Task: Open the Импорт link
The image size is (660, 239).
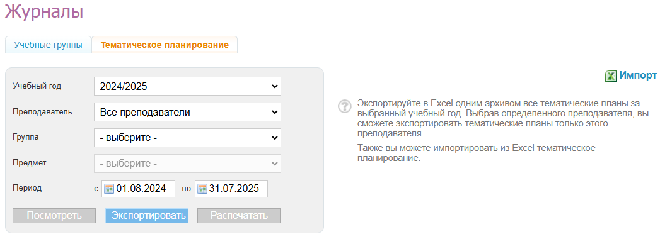Action: (x=638, y=75)
